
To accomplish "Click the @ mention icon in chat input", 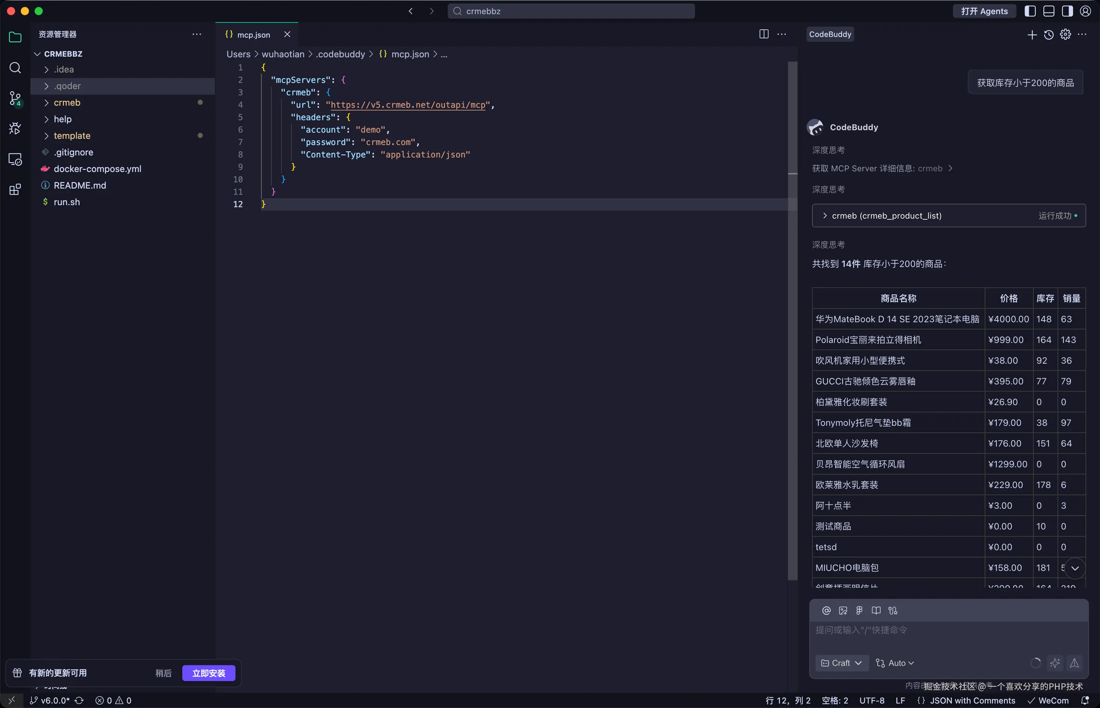I will 826,611.
